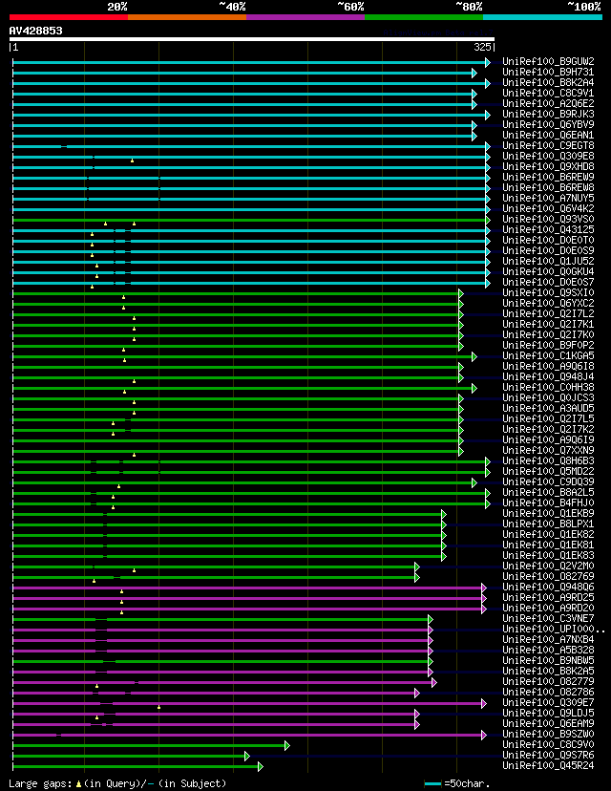Open hit UniRef100_B8K2A4
This screenshot has height=791, width=611.
549,82
